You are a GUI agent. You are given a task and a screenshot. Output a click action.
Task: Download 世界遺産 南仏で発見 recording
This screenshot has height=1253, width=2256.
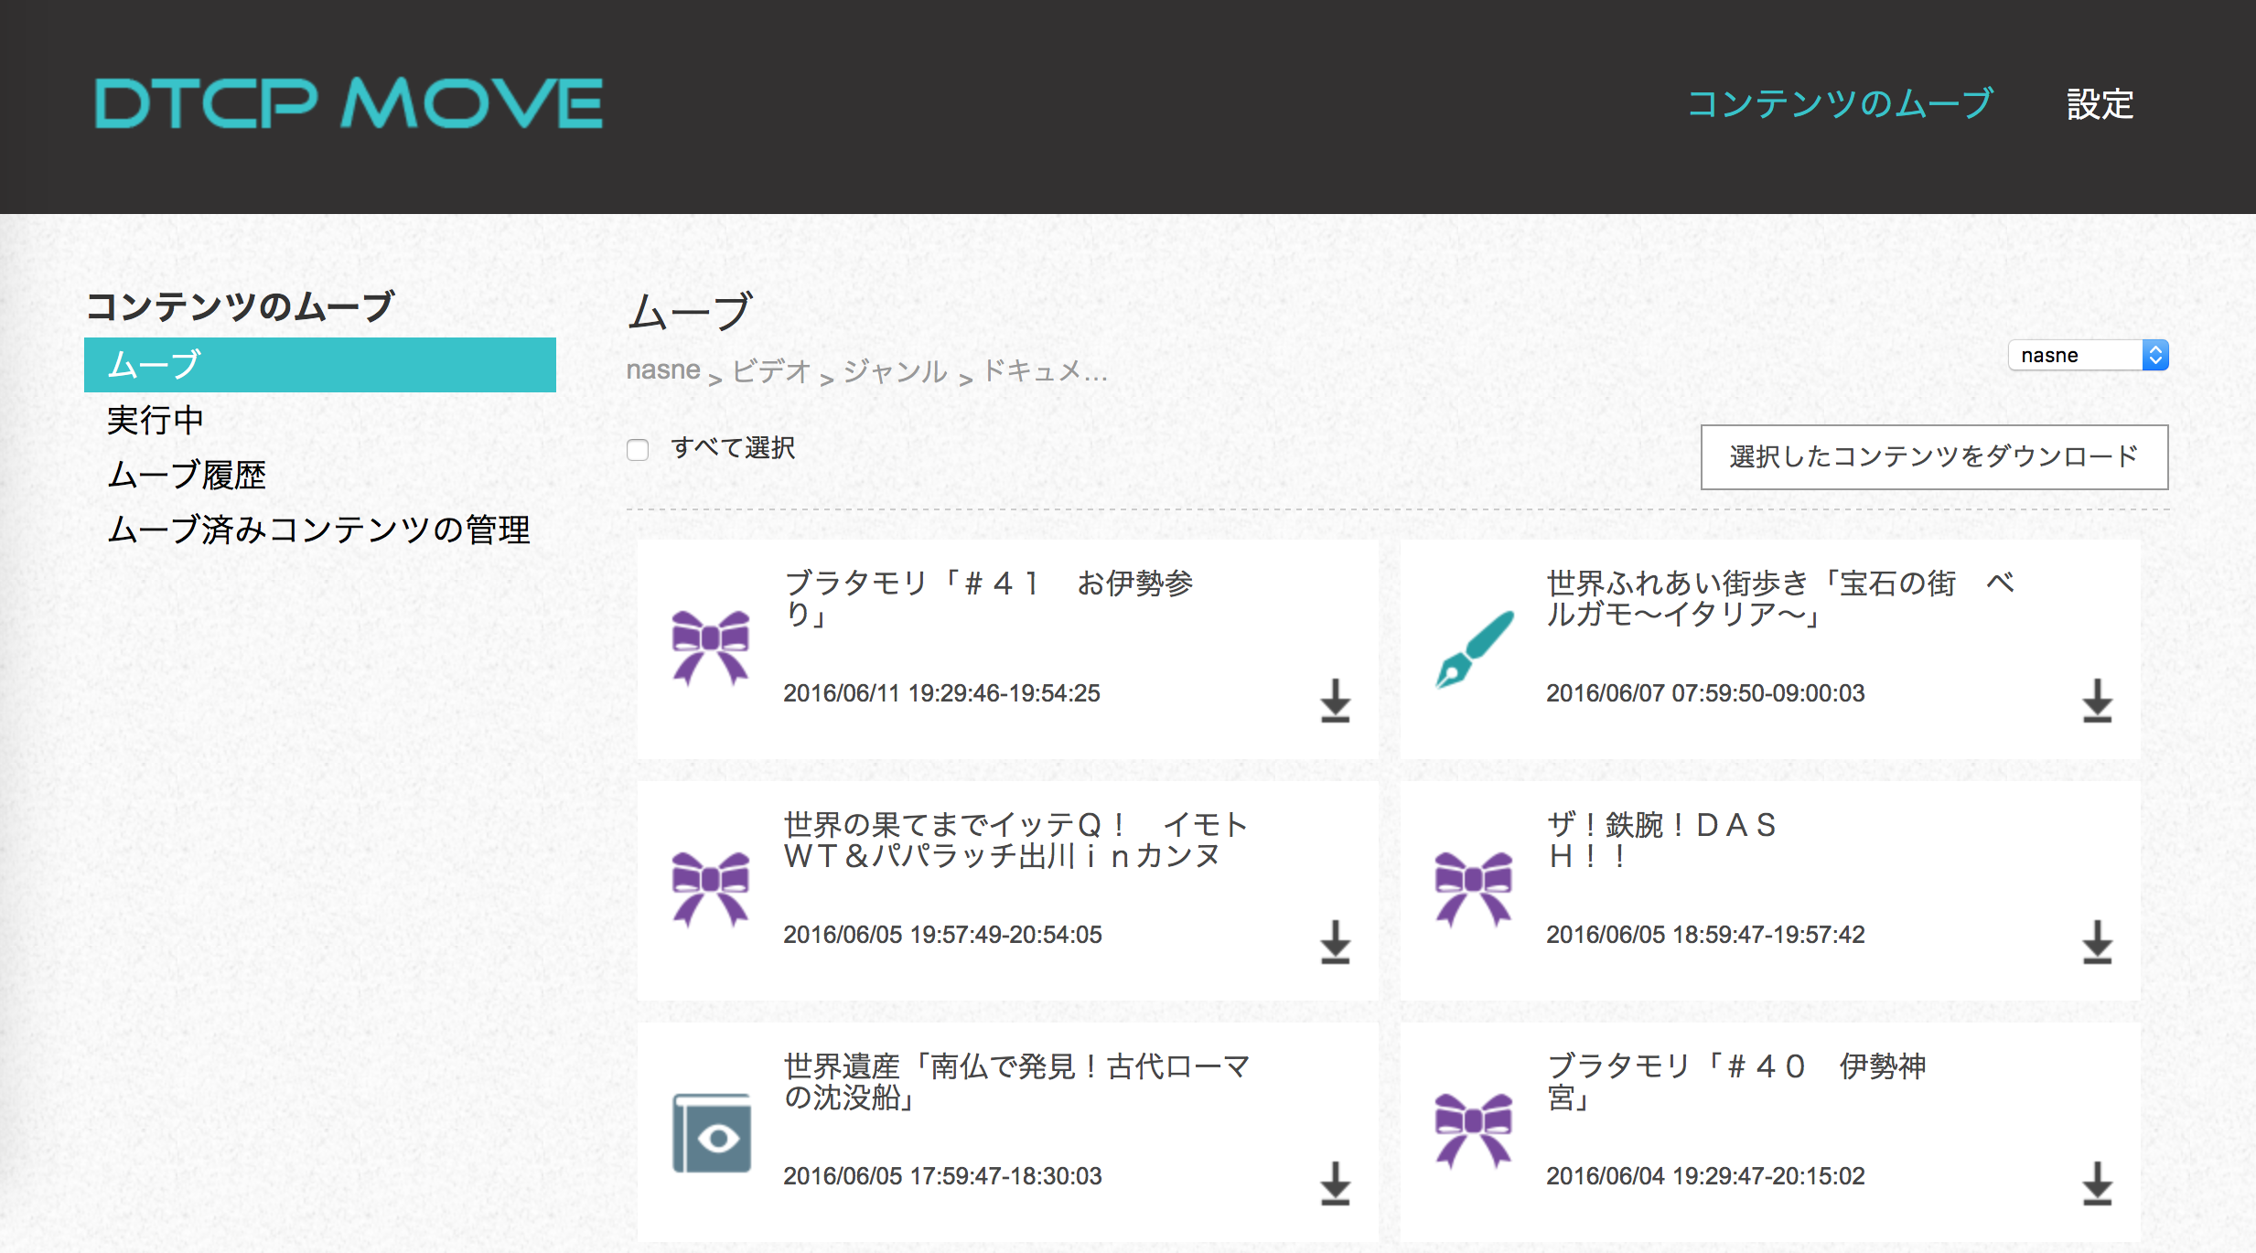(1335, 1183)
